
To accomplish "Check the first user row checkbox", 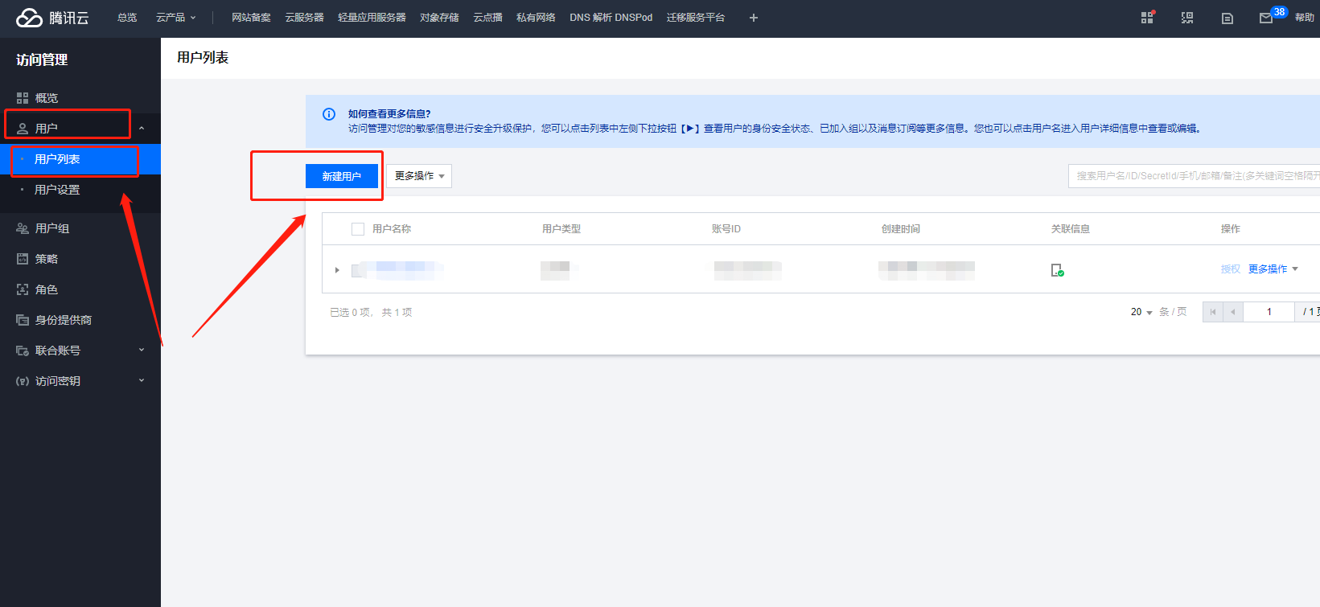I will coord(358,270).
